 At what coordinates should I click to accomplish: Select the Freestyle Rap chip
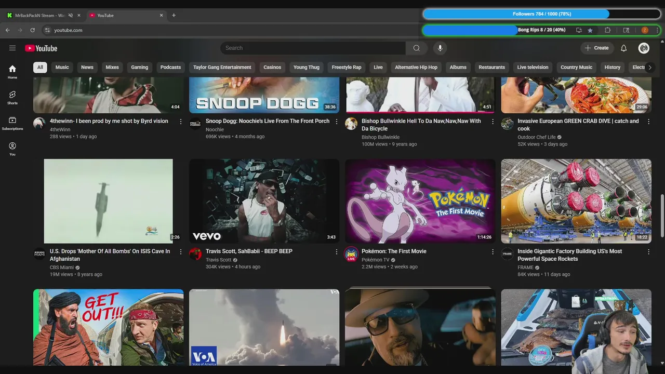click(x=347, y=67)
